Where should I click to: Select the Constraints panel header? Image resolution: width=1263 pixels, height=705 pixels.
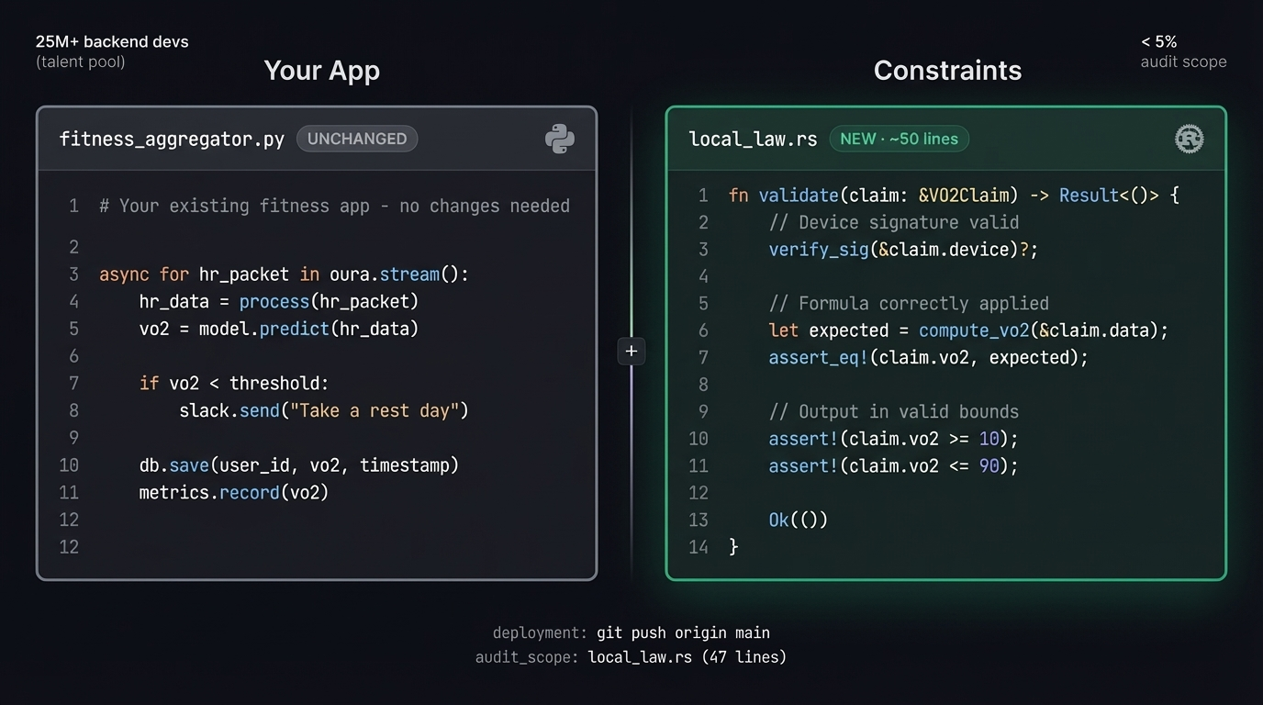[x=948, y=70]
